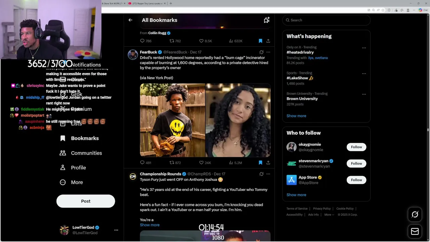Open Championship Rounds profile avatar
This screenshot has height=242, width=430.
[133, 177]
